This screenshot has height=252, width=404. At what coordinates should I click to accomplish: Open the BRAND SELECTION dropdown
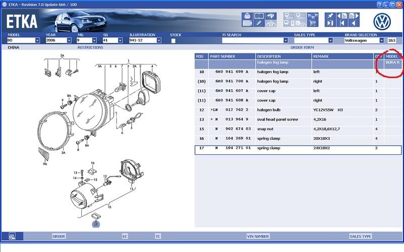pos(383,40)
